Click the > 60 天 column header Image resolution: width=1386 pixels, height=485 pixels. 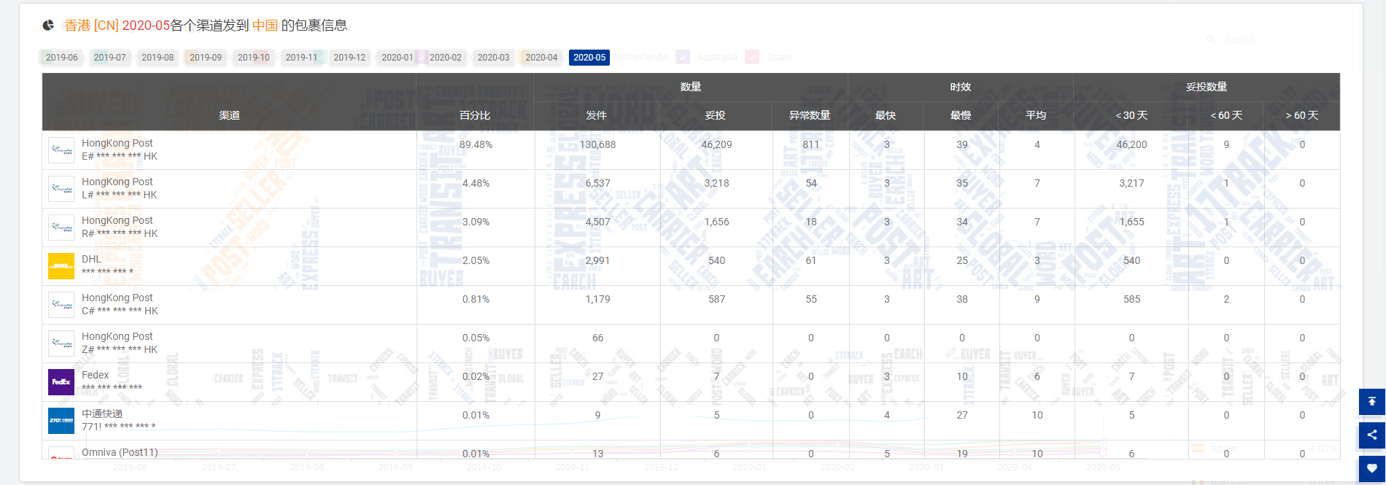(x=1302, y=115)
